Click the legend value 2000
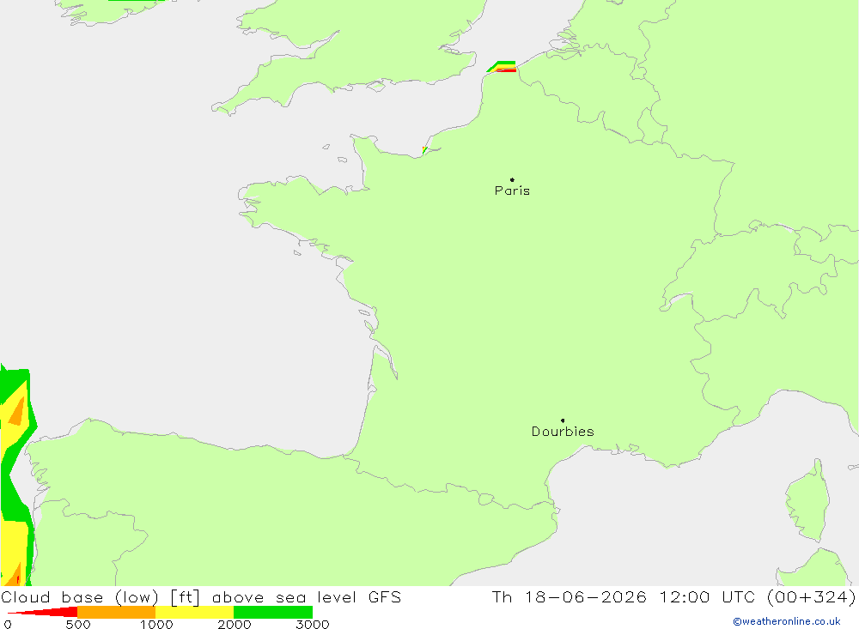Viewport: 859px width, 629px height. (234, 624)
